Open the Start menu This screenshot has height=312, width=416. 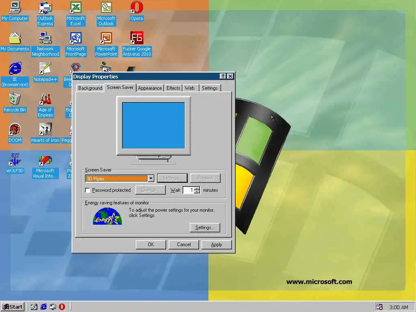click(13, 307)
